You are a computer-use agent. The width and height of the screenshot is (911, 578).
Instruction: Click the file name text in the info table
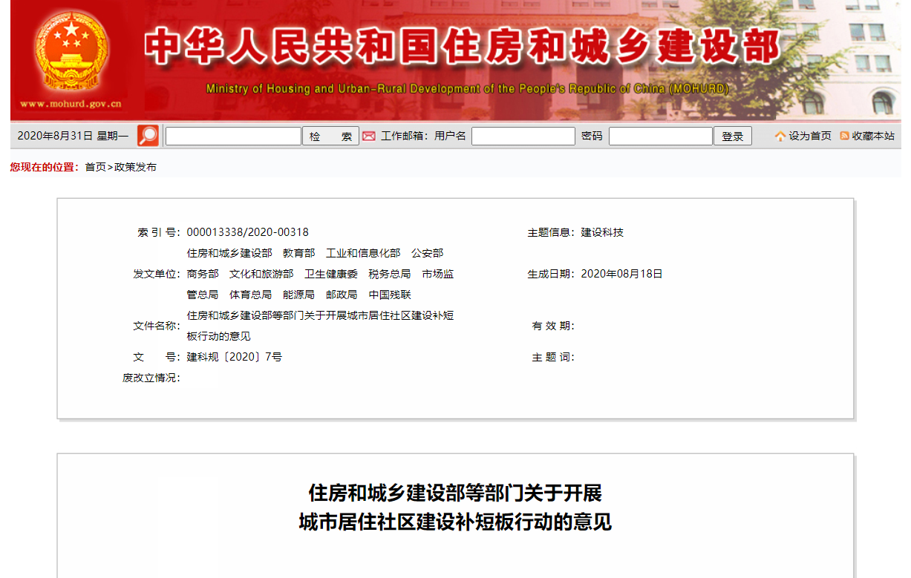coord(320,326)
